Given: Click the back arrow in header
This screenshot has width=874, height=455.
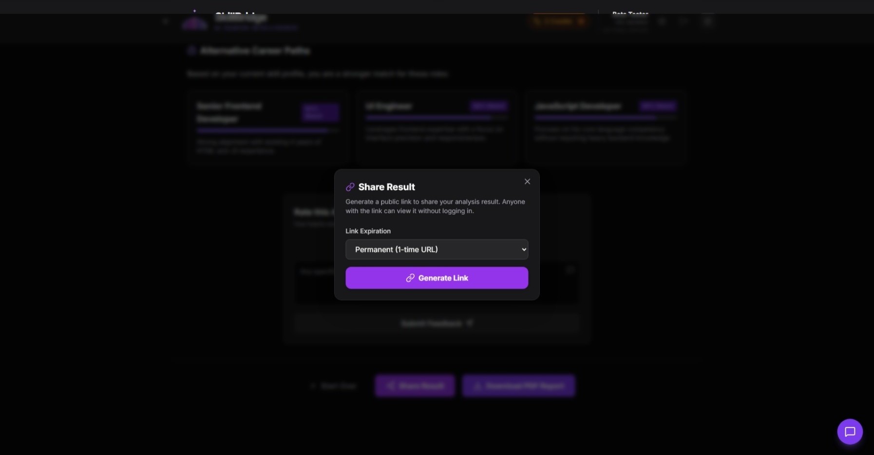Looking at the screenshot, I should point(166,21).
